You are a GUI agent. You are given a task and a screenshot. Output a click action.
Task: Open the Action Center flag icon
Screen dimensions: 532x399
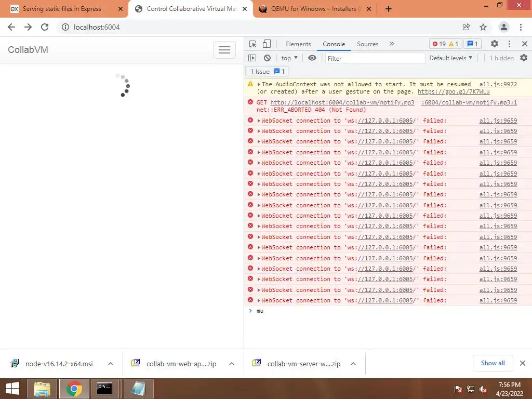(x=458, y=389)
